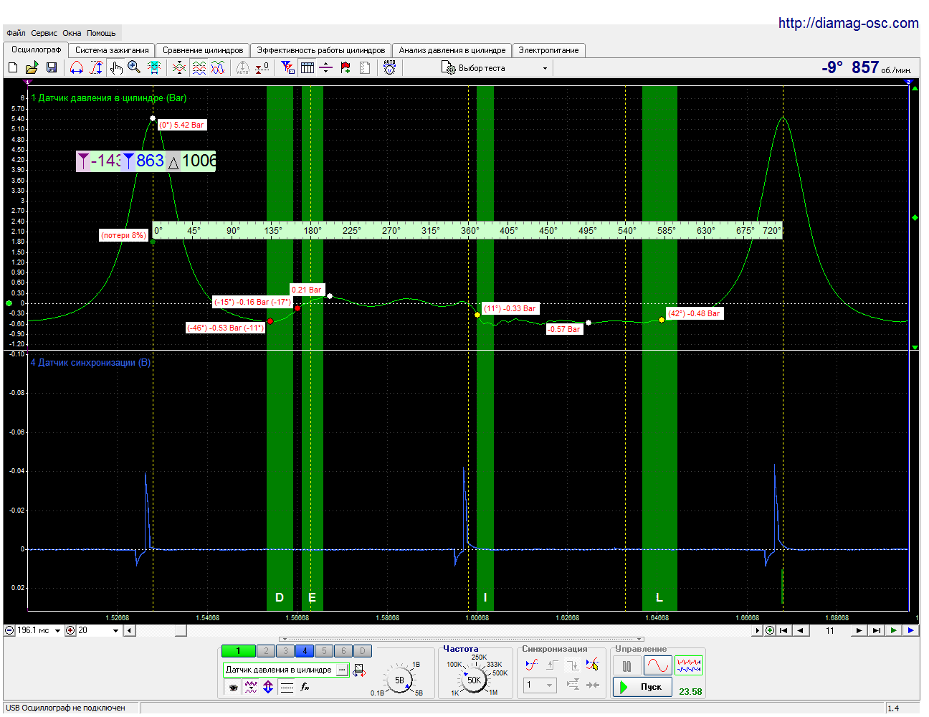Click the AUTO voltmeter setup icon
This screenshot has width=929, height=717.
(389, 67)
